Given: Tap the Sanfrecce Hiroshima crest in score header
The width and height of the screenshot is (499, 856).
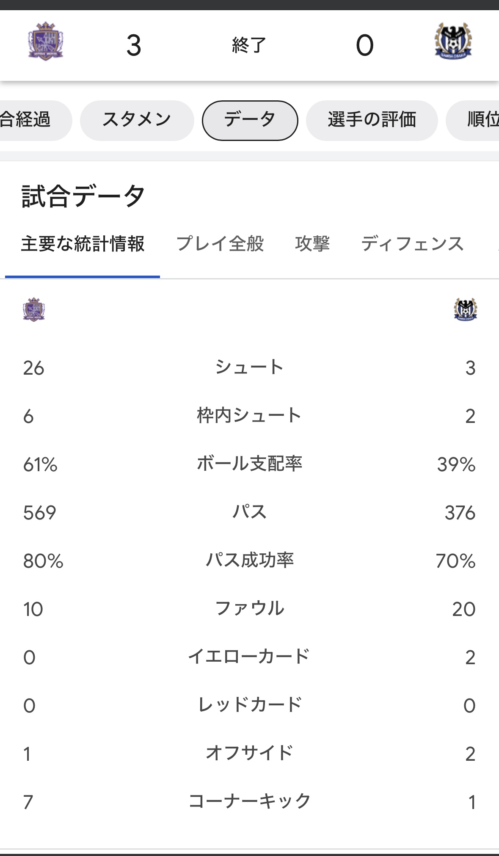Looking at the screenshot, I should point(46,41).
